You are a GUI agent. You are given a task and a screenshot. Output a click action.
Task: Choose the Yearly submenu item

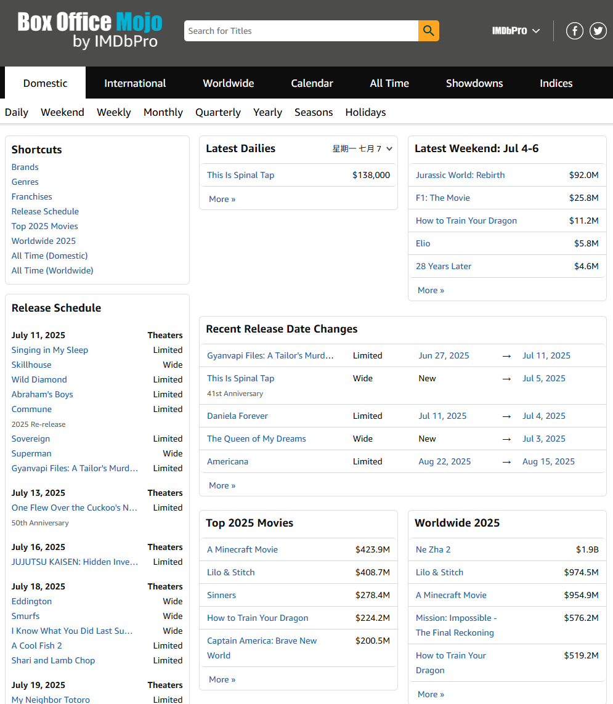pyautogui.click(x=267, y=112)
